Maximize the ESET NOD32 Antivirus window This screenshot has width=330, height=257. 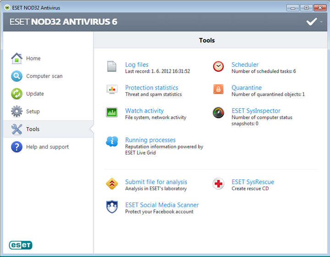[307, 8]
